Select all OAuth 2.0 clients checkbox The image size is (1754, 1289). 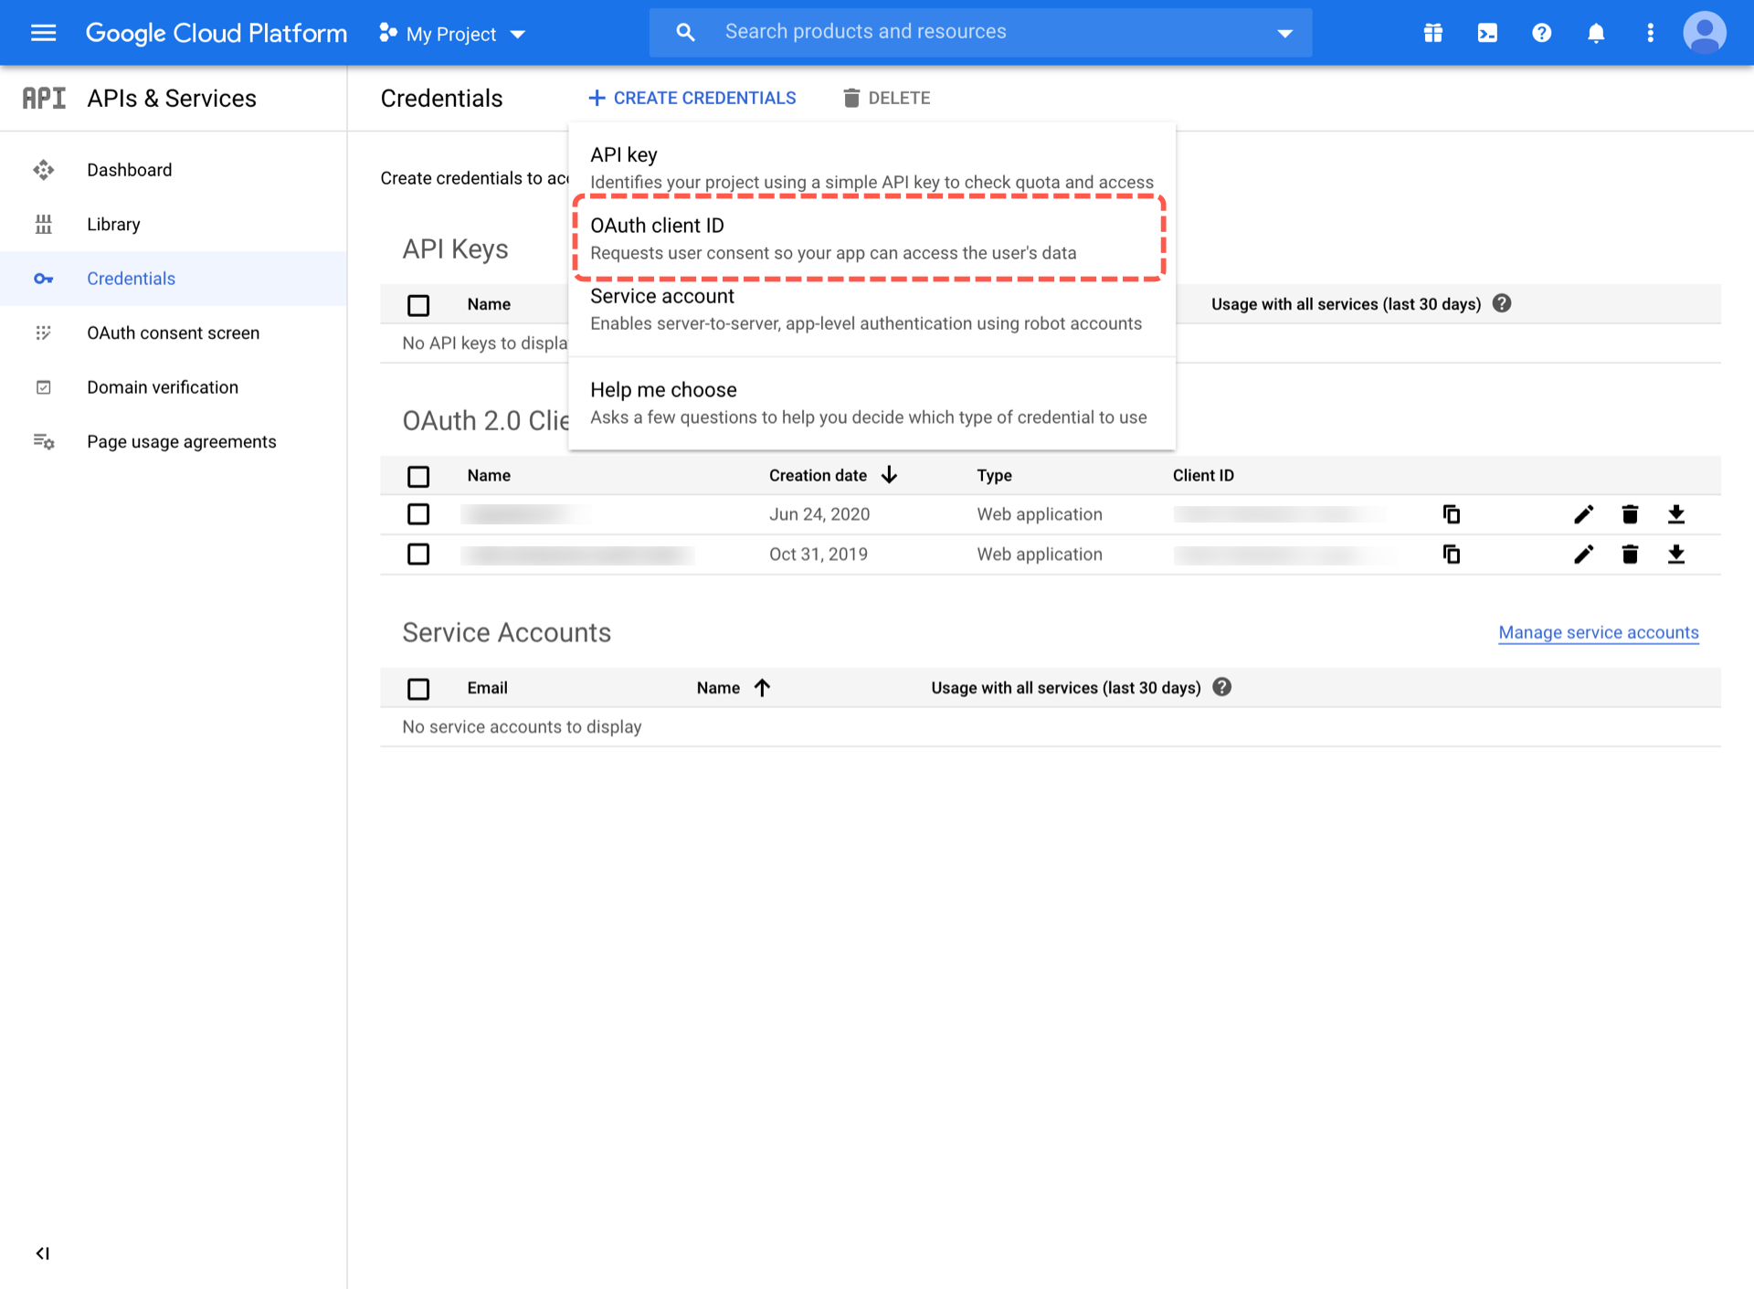(x=418, y=476)
